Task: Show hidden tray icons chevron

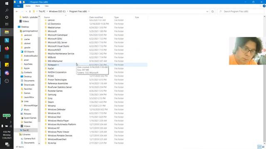Action: pos(10,122)
